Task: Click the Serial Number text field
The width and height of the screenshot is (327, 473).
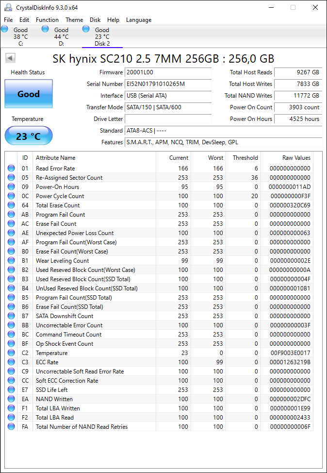Action: pos(168,84)
